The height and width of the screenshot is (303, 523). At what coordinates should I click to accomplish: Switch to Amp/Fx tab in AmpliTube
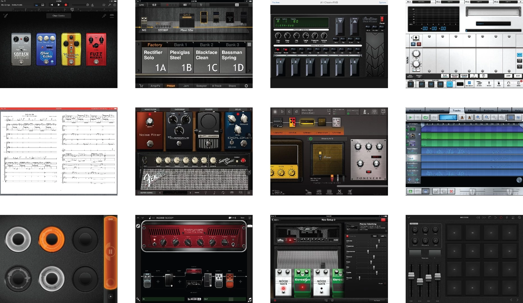click(x=155, y=86)
